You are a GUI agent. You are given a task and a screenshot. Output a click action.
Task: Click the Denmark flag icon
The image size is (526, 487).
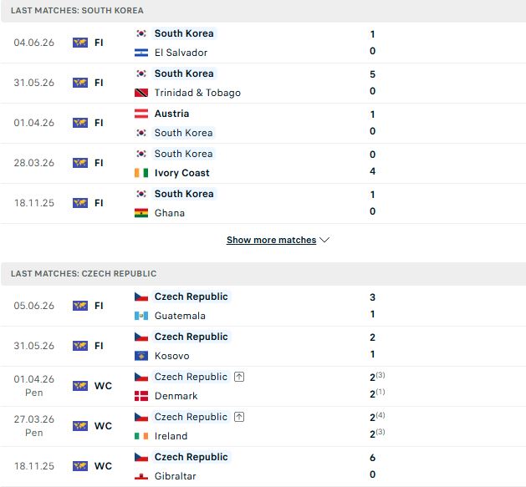[x=140, y=396]
